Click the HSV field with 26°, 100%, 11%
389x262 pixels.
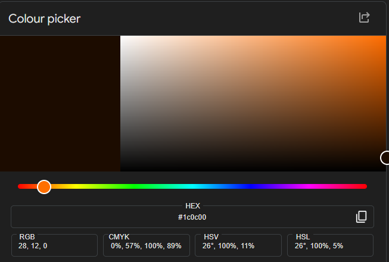(238, 245)
